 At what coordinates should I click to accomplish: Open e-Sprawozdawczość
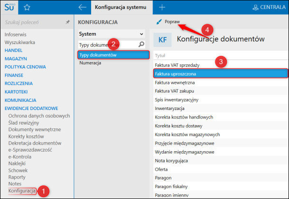[30, 150]
